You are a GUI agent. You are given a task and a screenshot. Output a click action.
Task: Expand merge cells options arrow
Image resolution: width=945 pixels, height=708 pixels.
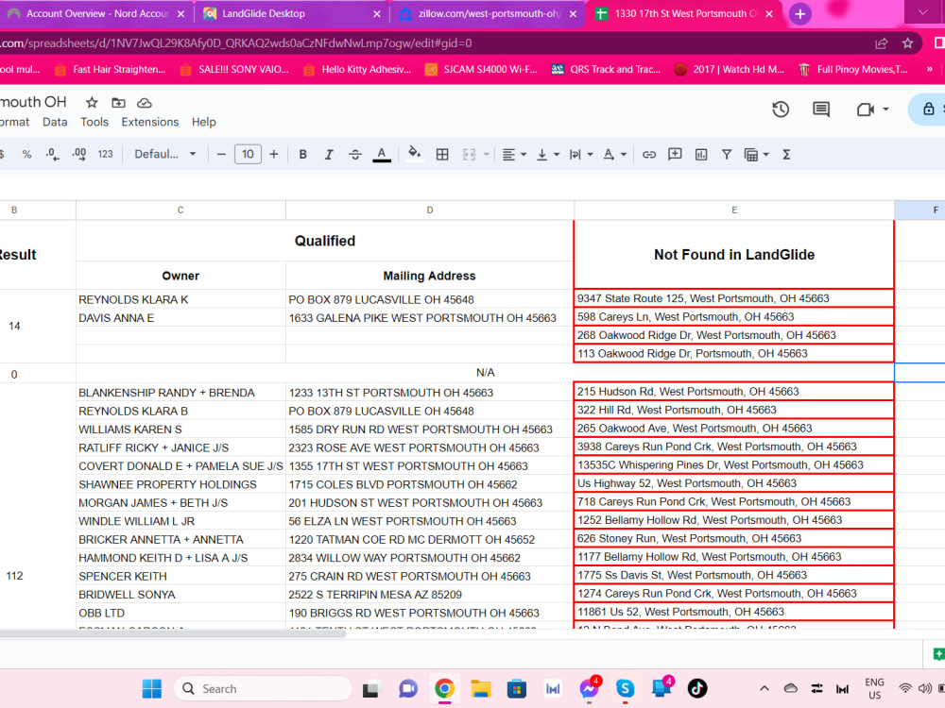pos(486,155)
